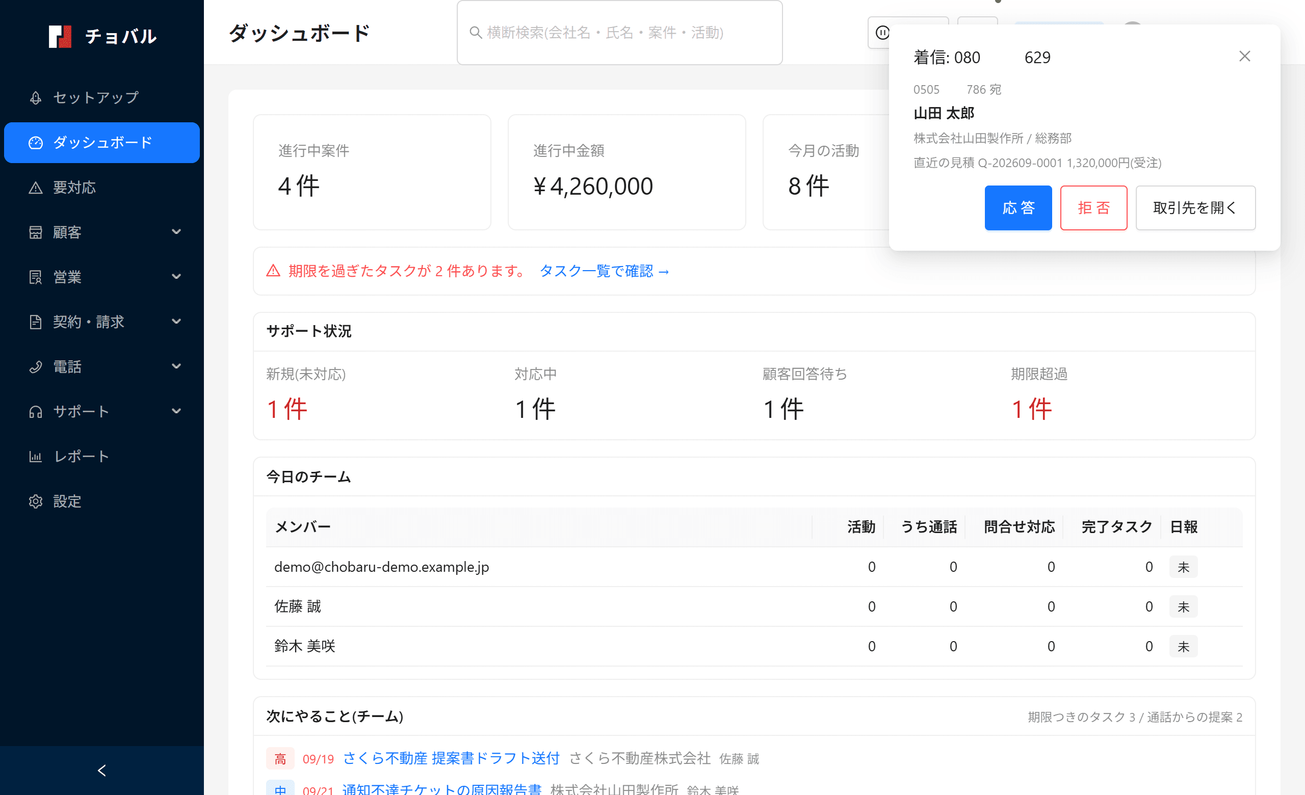Click the 新規(未対応) 1件 count

[x=287, y=409]
